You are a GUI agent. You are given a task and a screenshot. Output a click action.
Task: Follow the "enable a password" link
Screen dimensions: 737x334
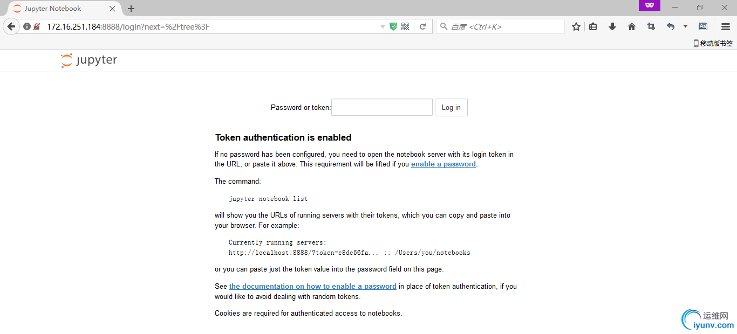443,164
